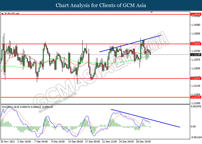Click the 1.12695 price axis value
The image size is (202, 144).
coord(196,69)
